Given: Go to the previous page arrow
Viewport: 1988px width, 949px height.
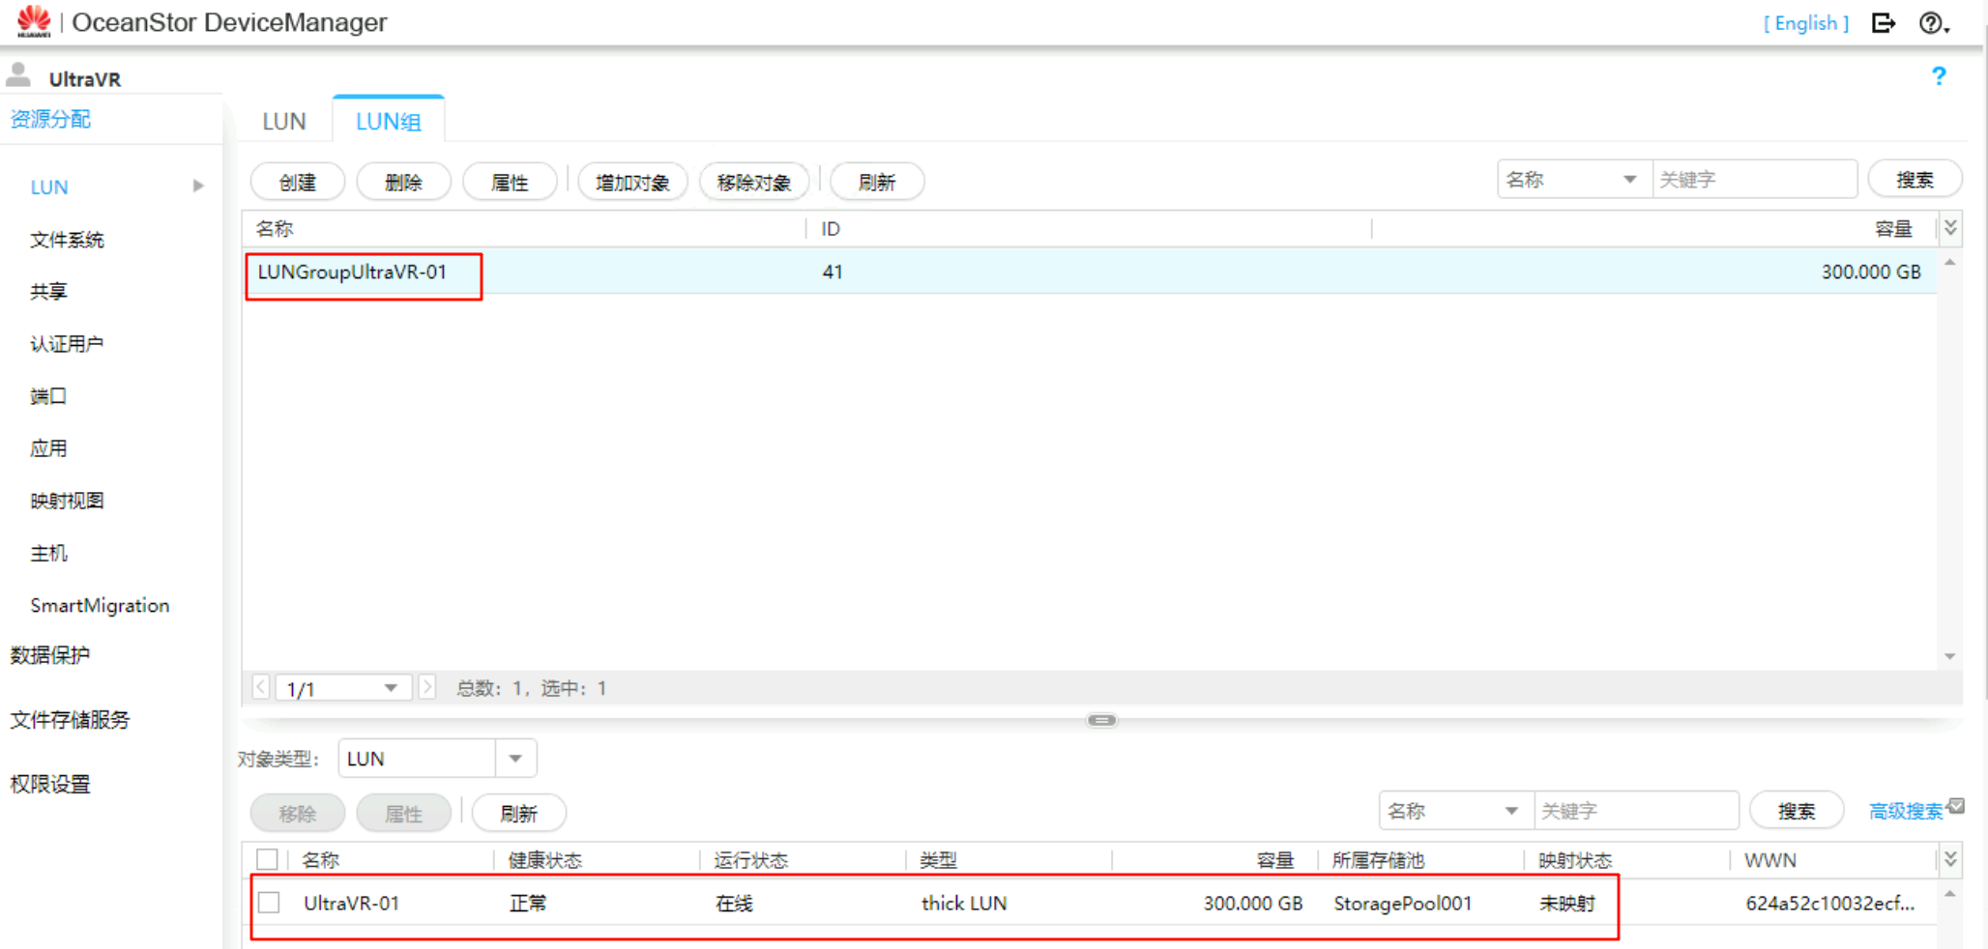Looking at the screenshot, I should 260,688.
